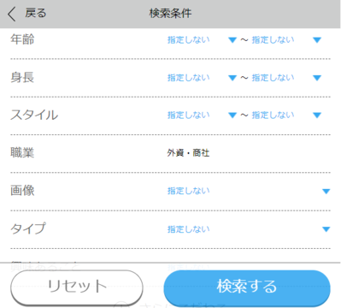Open the タイプ dropdown
341x308 pixels.
pyautogui.click(x=249, y=229)
